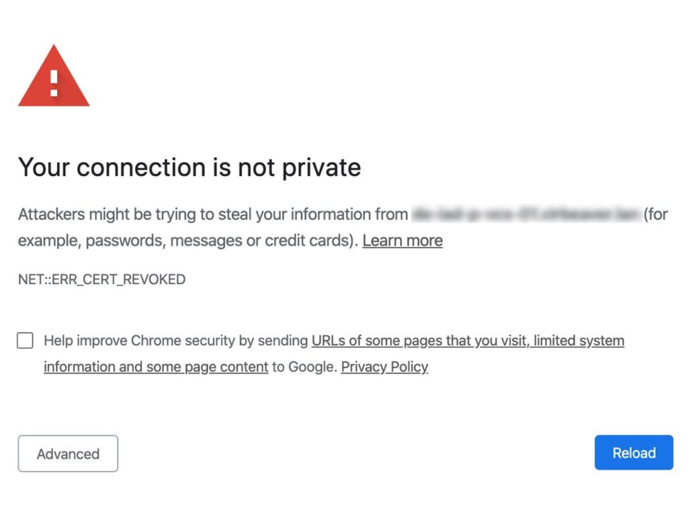Click the '(for' text after the hostname
The width and height of the screenshot is (688, 516).
(x=656, y=214)
